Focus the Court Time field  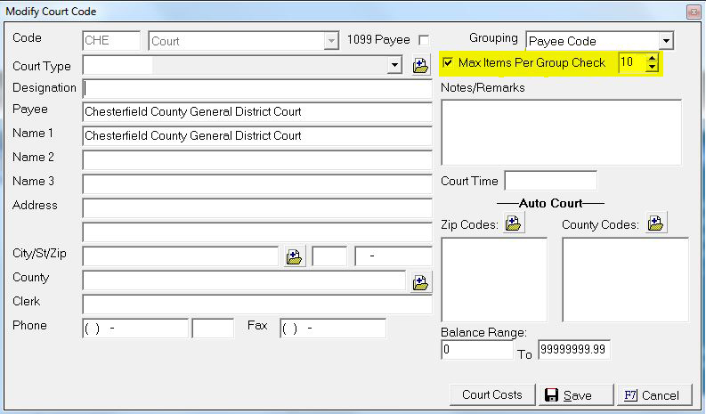550,181
